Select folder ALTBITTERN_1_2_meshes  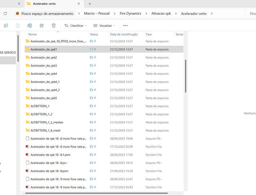click(104, 122)
